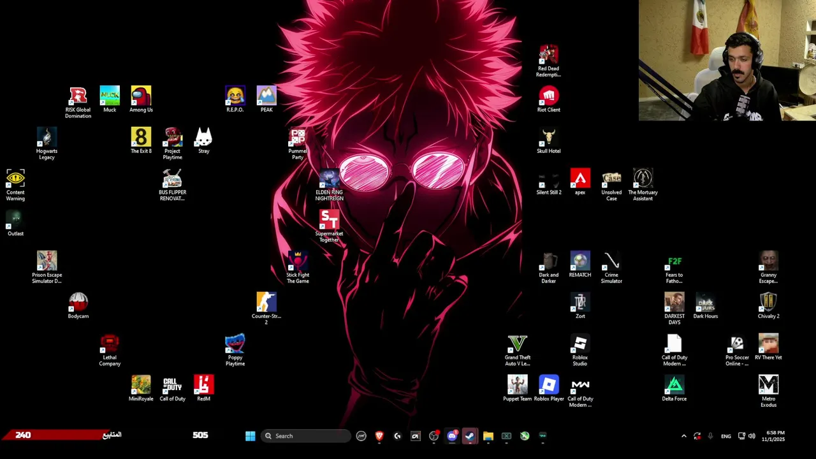The width and height of the screenshot is (816, 459).
Task: Open the R.E.P.O. game icon
Action: (235, 99)
